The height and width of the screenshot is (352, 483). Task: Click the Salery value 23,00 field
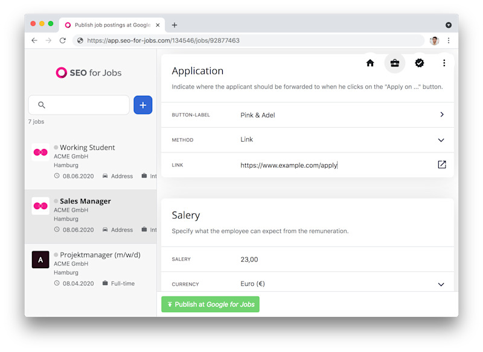pos(249,259)
